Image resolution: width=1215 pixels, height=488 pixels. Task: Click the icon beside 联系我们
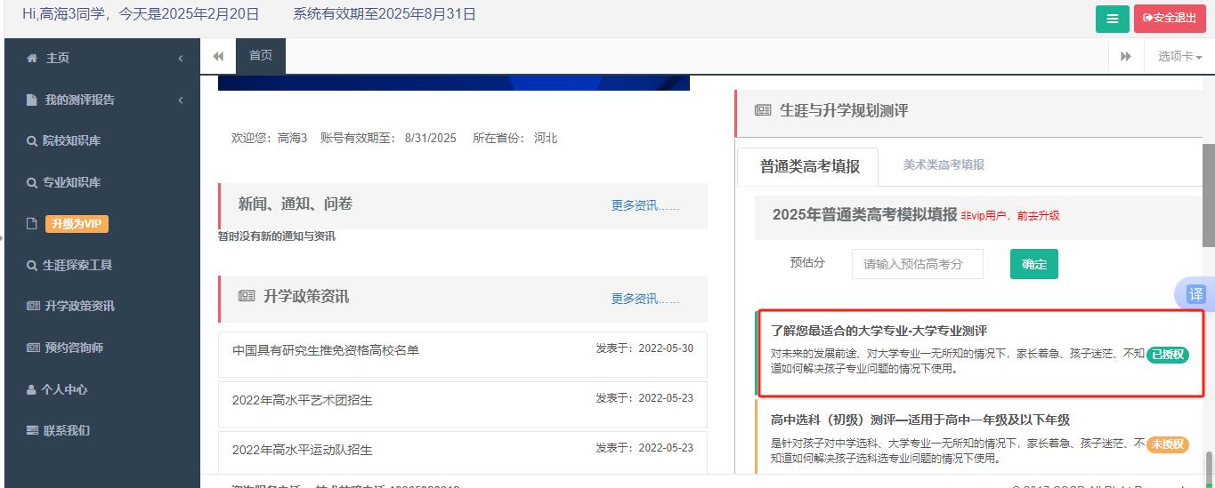click(x=33, y=431)
